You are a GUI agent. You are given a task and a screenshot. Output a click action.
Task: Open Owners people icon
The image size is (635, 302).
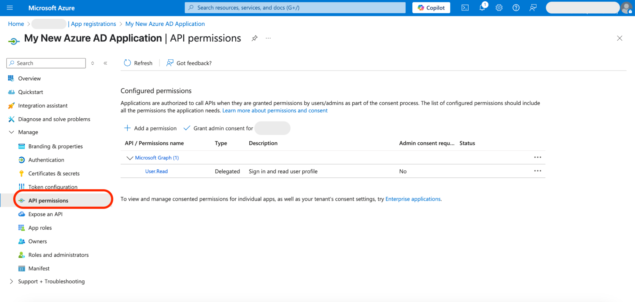(22, 241)
